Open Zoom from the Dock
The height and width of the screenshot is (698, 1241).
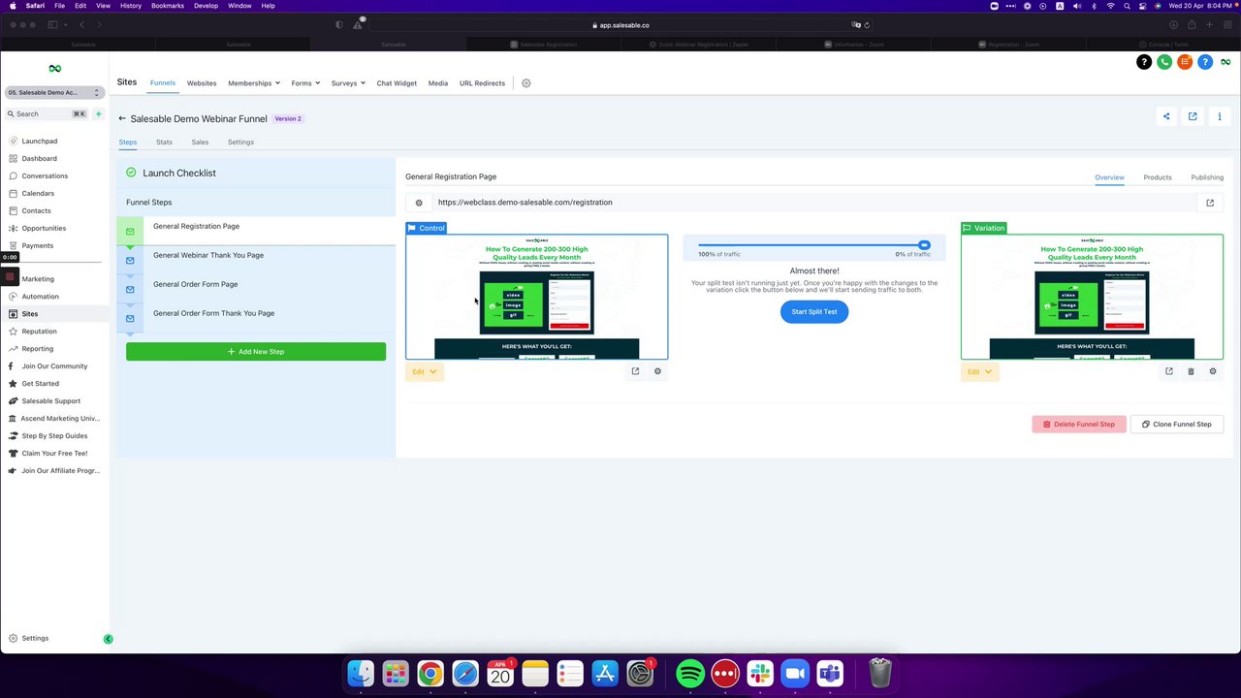click(x=795, y=673)
